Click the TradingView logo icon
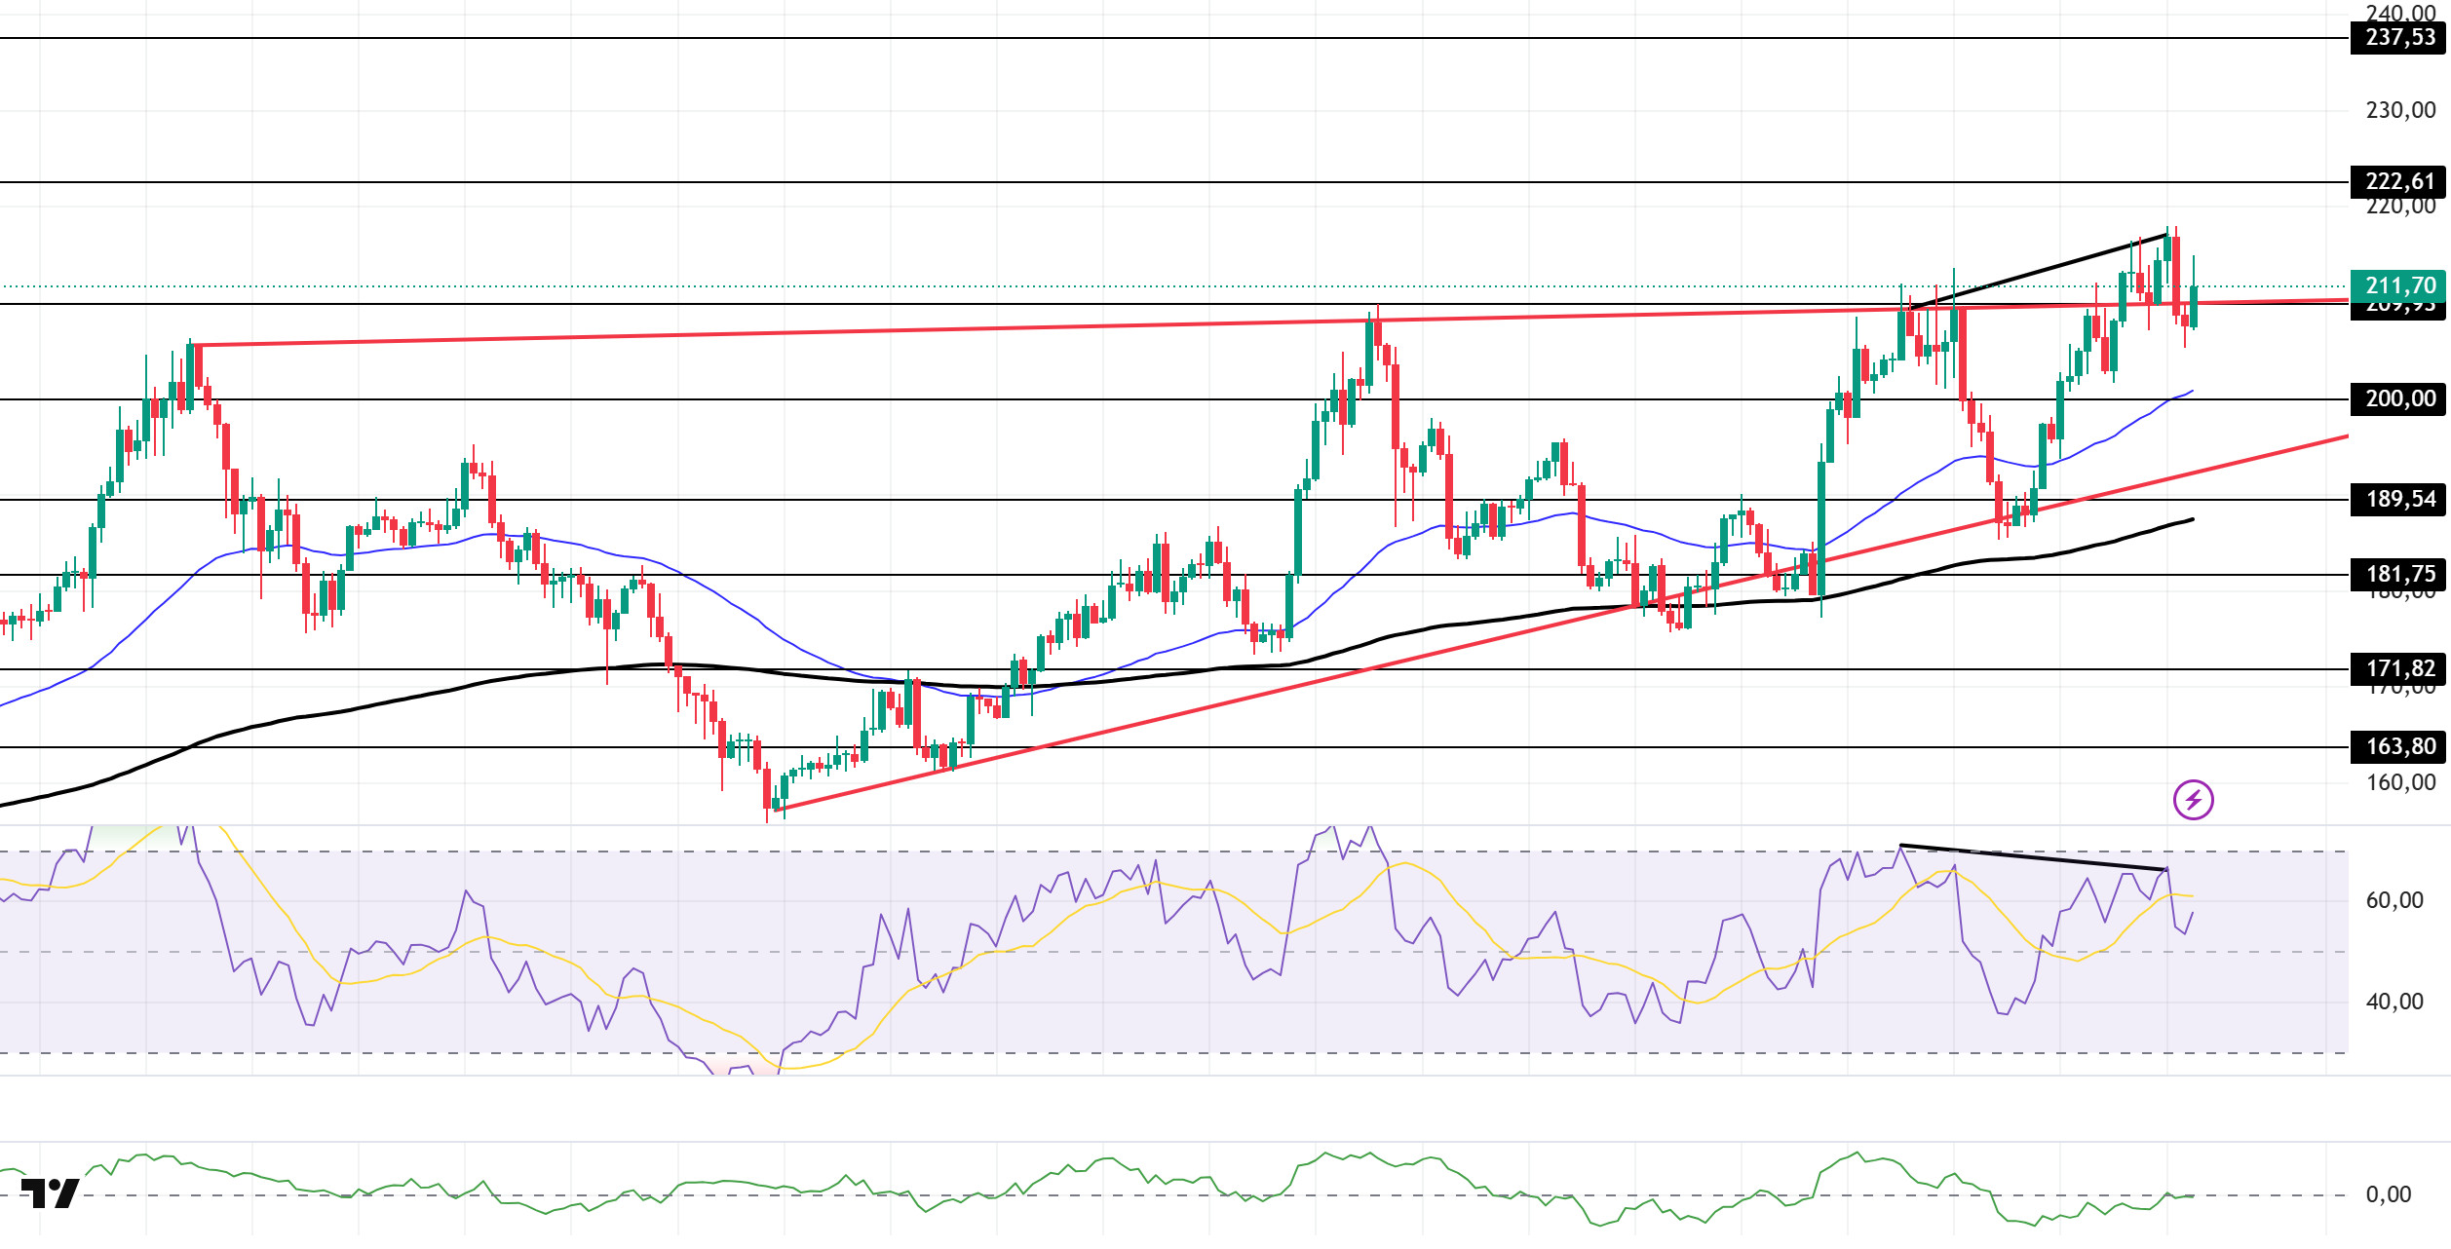This screenshot has height=1249, width=2451. (50, 1193)
